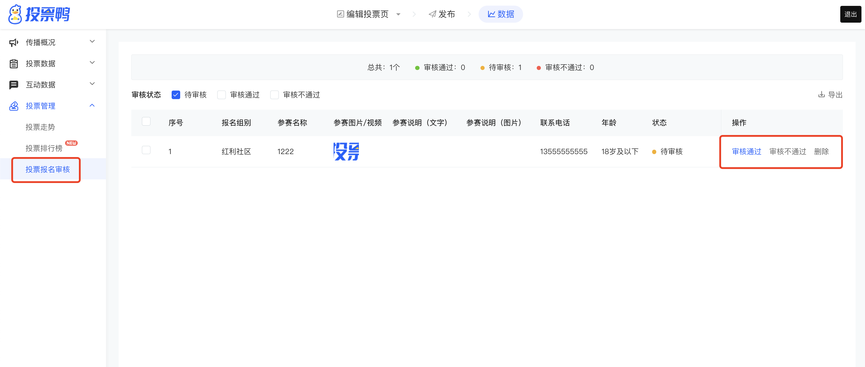Screen dimensions: 865x367
Task: Expand the 传播概况 menu chevron
Action: (x=92, y=41)
